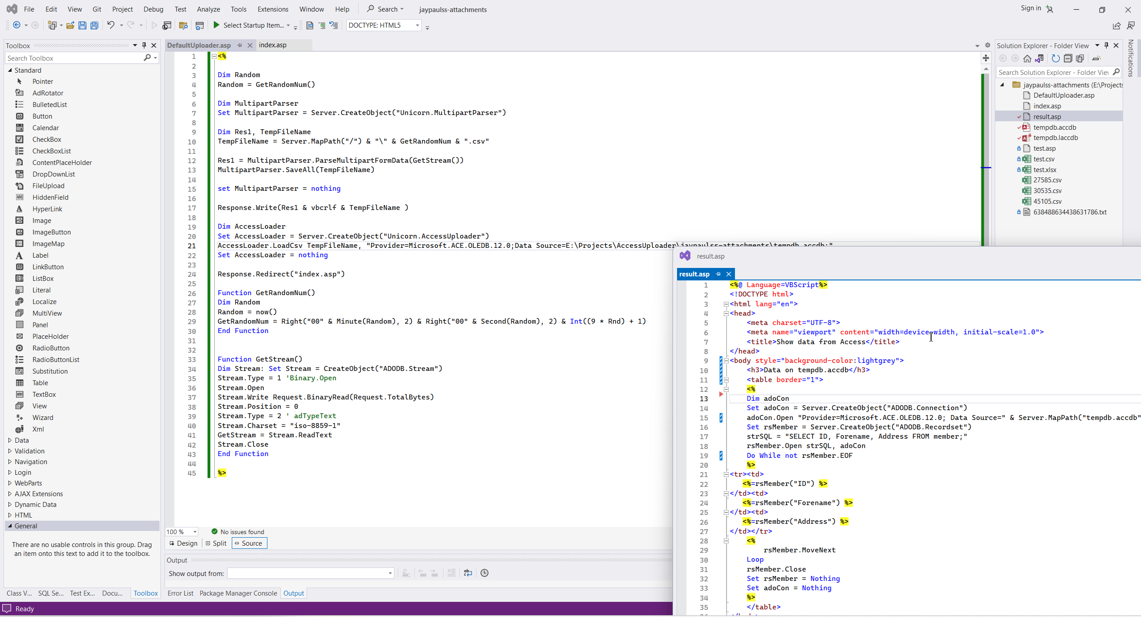Open the Debug menu

[x=153, y=9]
